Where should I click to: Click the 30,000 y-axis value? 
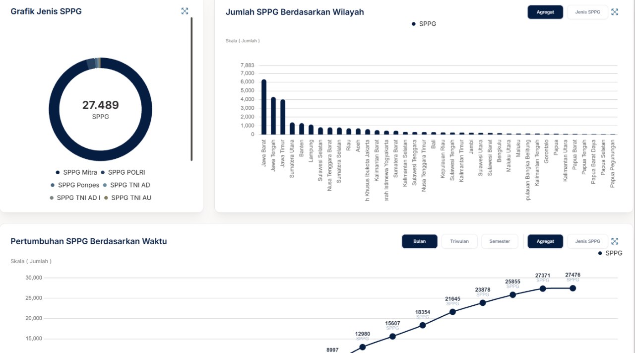tap(34, 278)
